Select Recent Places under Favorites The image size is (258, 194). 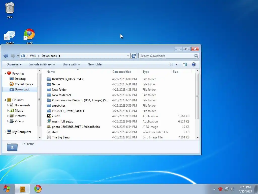click(24, 84)
